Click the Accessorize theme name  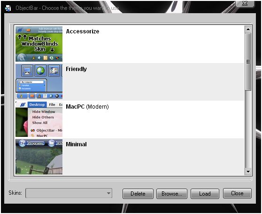coord(83,32)
